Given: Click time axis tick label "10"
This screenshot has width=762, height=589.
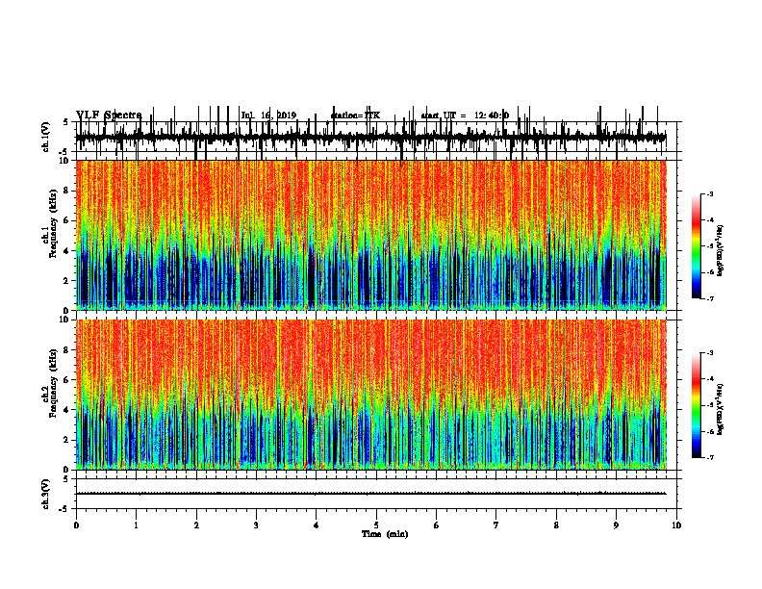Looking at the screenshot, I should coord(676,525).
